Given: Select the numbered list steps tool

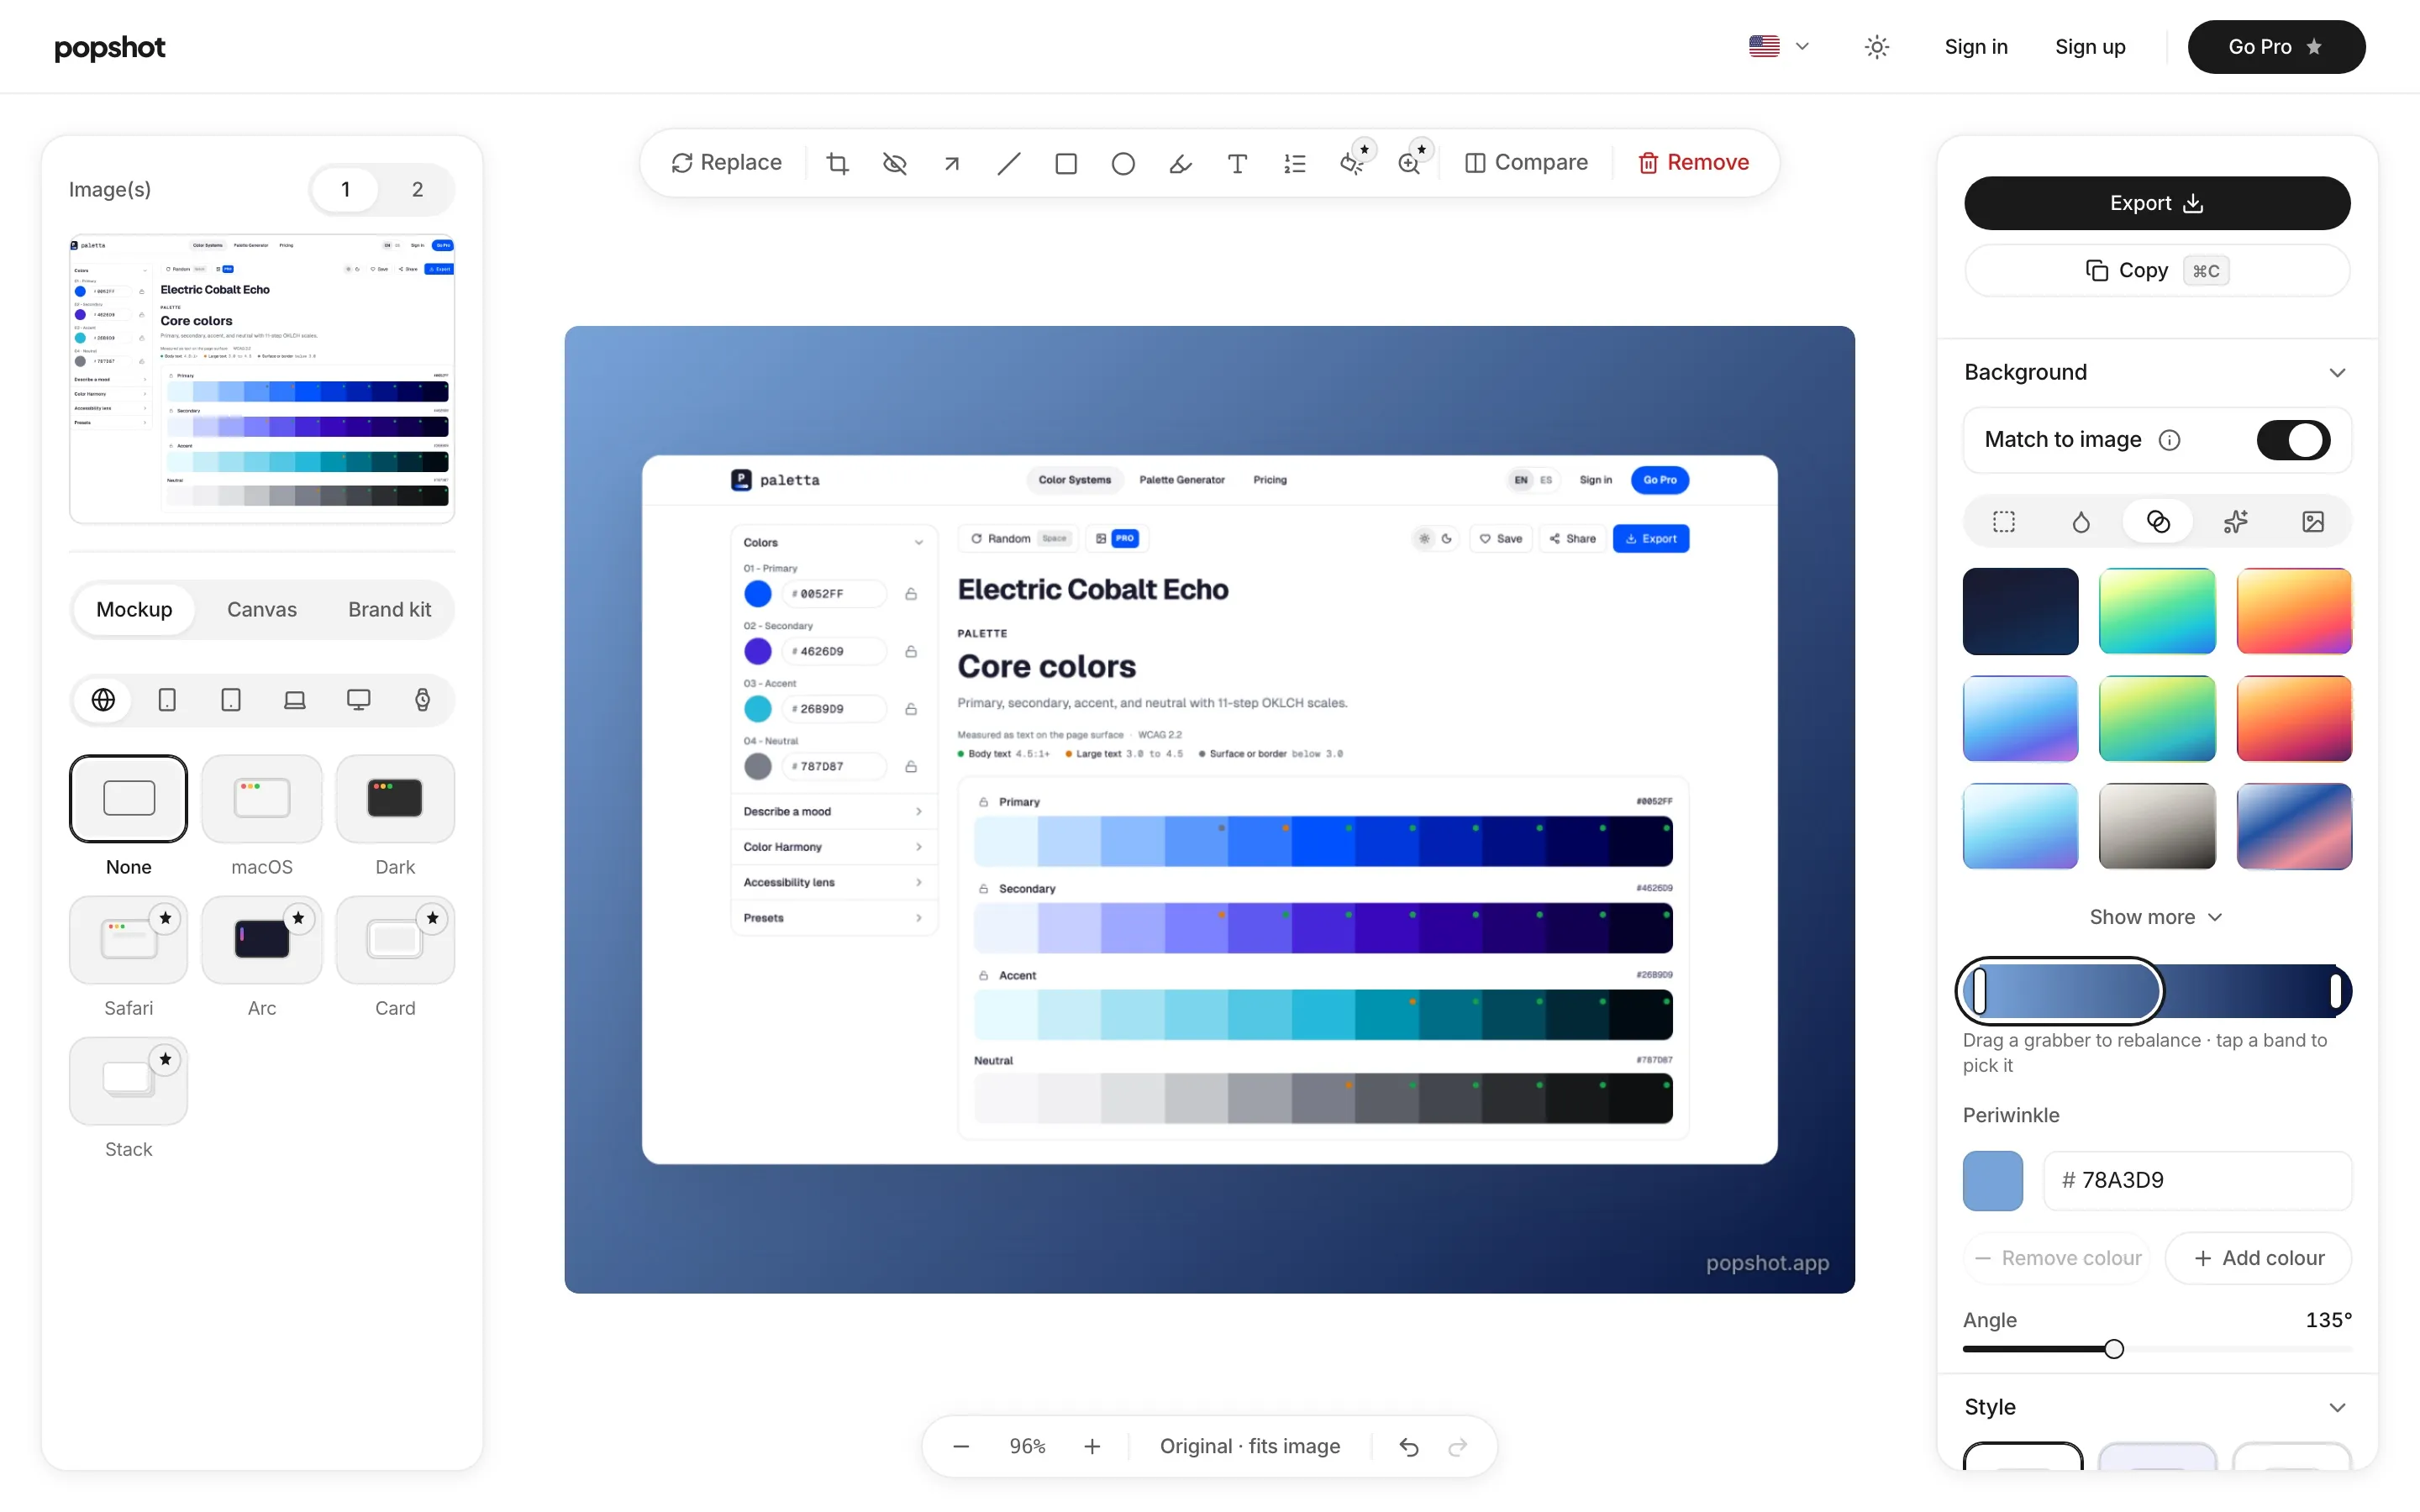Looking at the screenshot, I should click(1295, 163).
